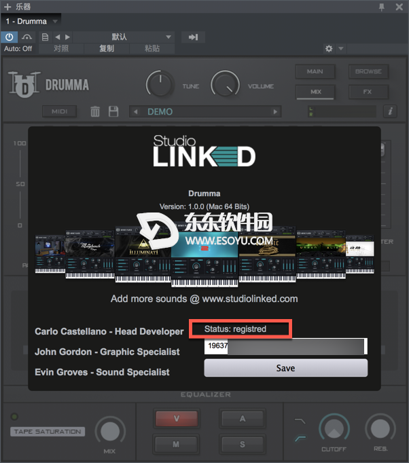Adjust the VOLUME knob
409x463 pixels.
[225, 84]
